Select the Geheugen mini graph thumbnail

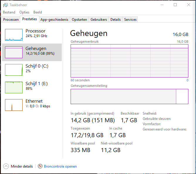point(14,52)
